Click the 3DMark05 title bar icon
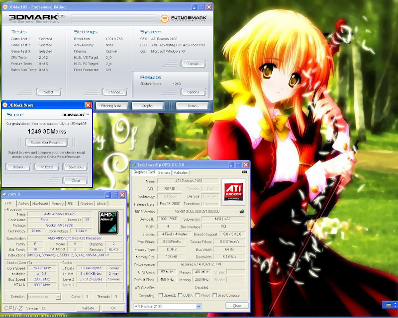 click(5, 7)
